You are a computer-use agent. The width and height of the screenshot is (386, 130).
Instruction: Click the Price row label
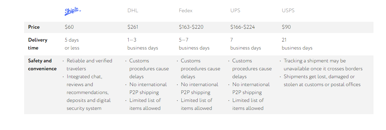point(34,27)
